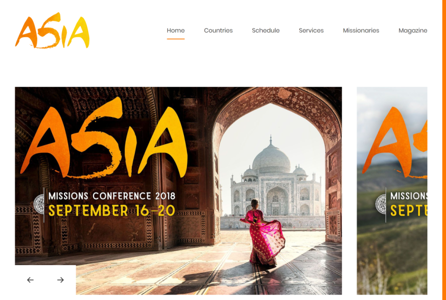Click the September 16-20 date text
The width and height of the screenshot is (446, 300).
point(111,210)
